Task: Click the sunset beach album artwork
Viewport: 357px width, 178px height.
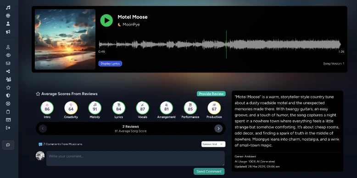Action: pyautogui.click(x=65, y=39)
